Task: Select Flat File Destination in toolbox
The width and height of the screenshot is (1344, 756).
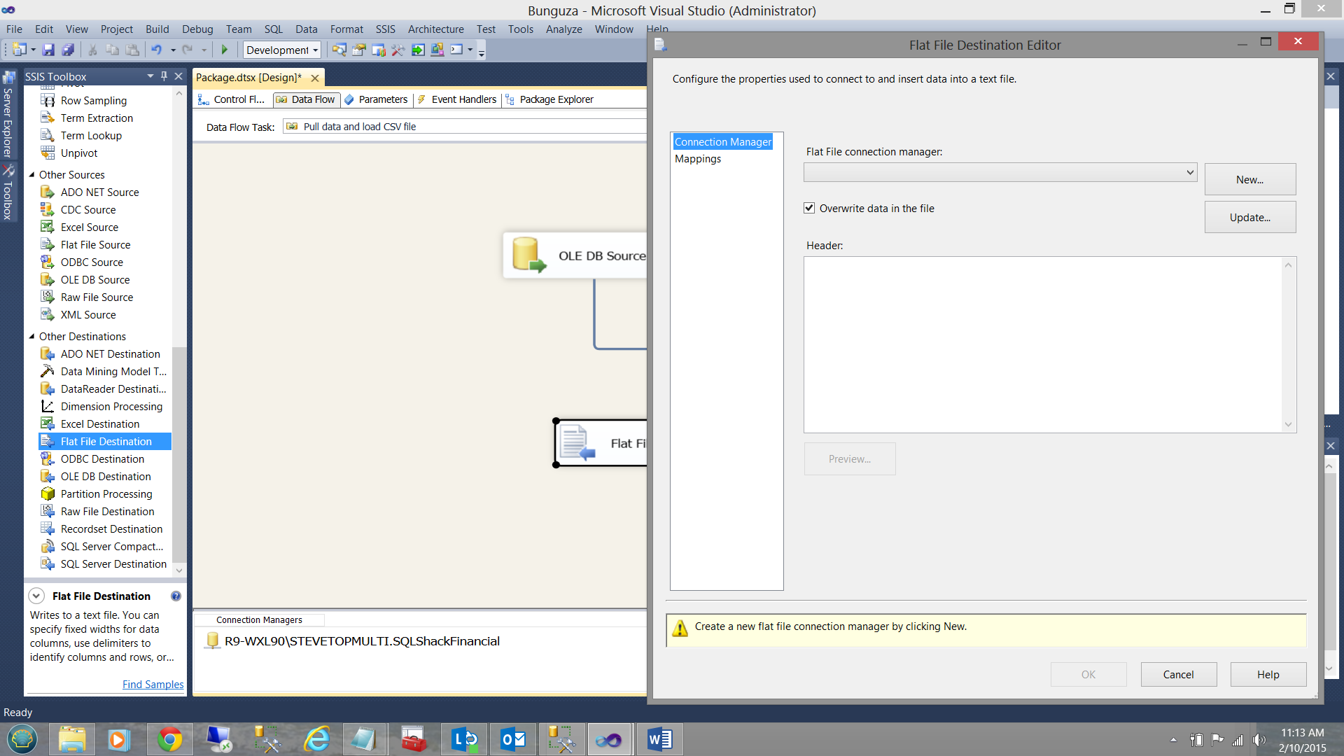Action: 106,442
